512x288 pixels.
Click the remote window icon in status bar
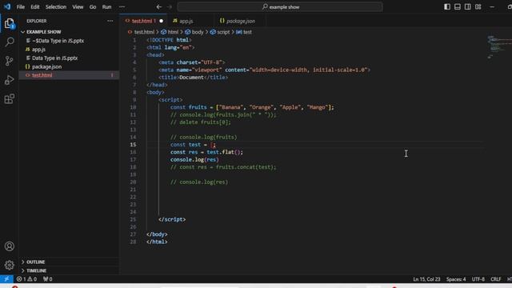coord(6,279)
